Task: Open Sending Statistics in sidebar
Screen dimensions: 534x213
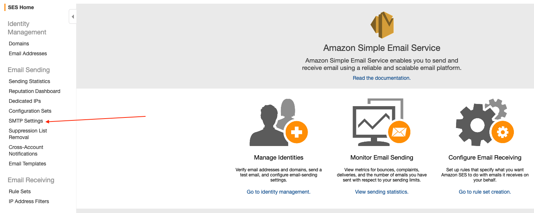Action: click(x=29, y=81)
